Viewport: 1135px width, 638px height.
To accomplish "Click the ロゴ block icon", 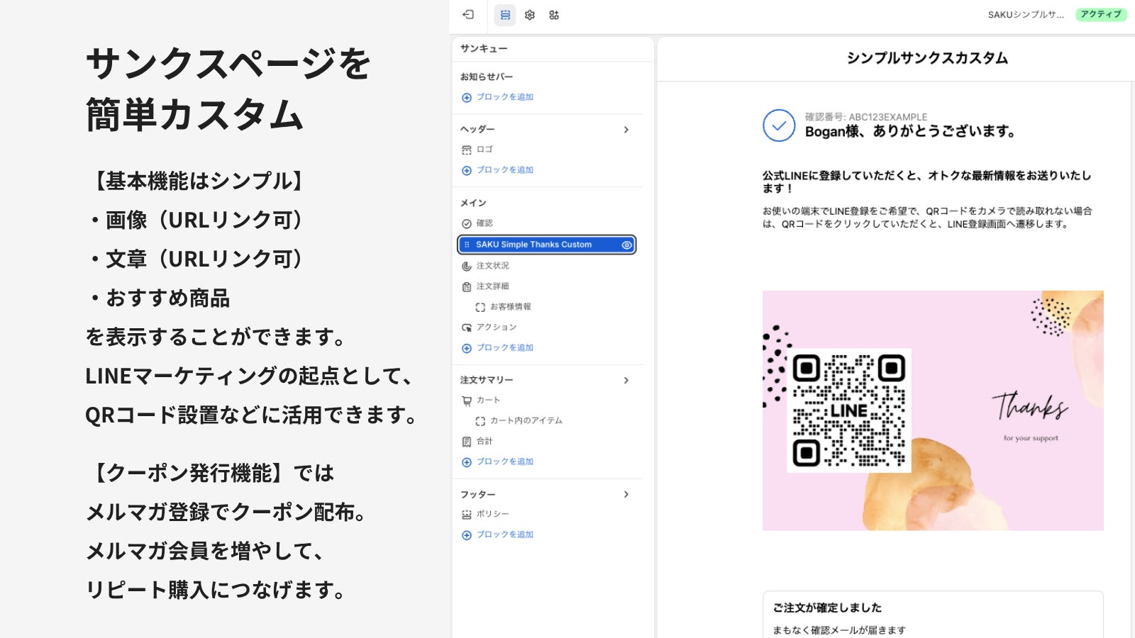I will [467, 150].
